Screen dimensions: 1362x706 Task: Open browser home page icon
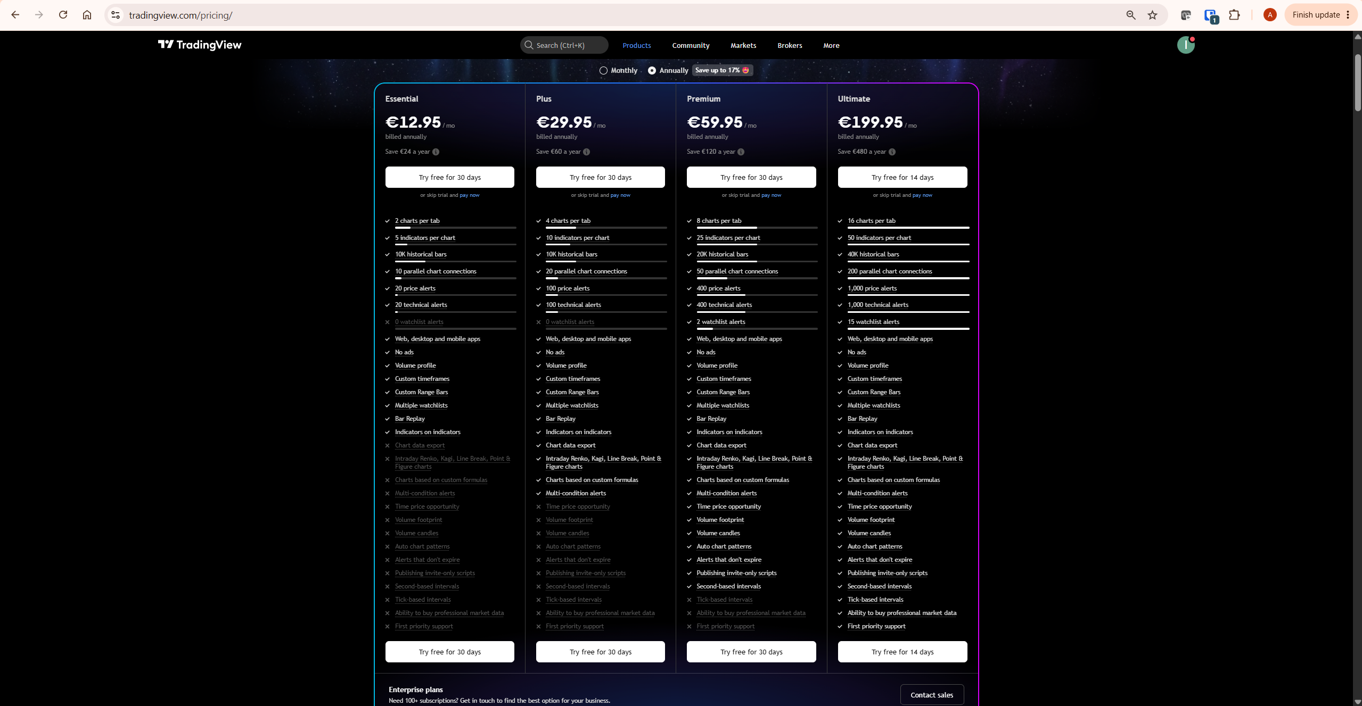point(87,15)
